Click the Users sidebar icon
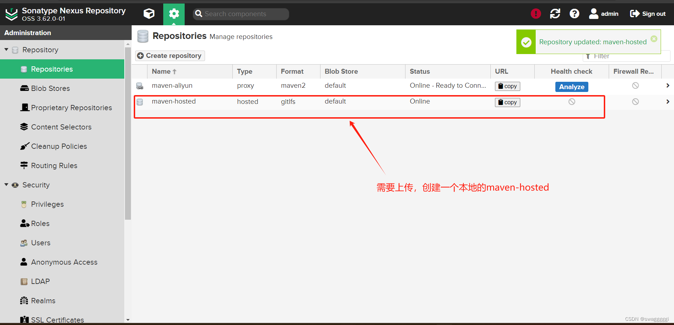The height and width of the screenshot is (325, 674). [x=24, y=243]
